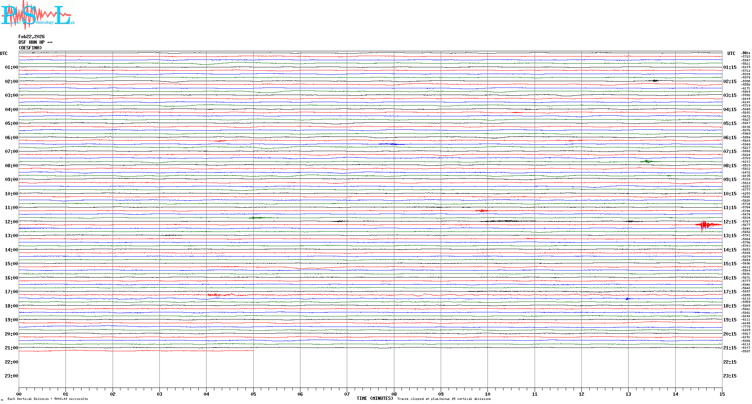The height and width of the screenshot is (404, 752).
Task: Click the Each Vertical Division scale note
Action: click(48, 399)
